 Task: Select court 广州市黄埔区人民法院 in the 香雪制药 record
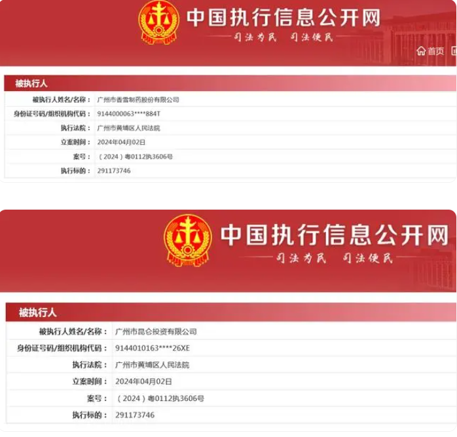(x=128, y=128)
